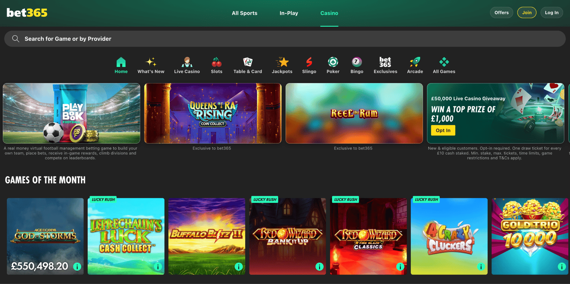Open the Poker chip category
570x284 pixels.
(333, 65)
